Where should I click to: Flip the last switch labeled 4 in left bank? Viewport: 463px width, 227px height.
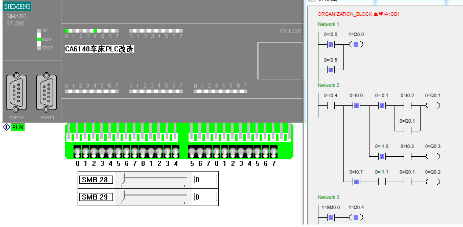coord(176,152)
